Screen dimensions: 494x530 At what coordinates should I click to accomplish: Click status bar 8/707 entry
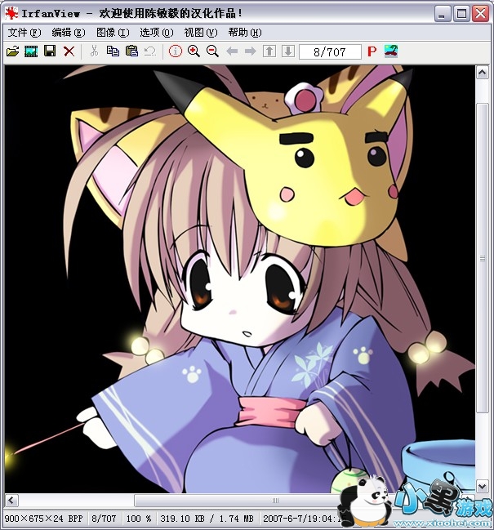coord(104,519)
